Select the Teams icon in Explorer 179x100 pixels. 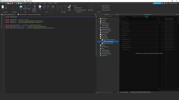point(101,45)
